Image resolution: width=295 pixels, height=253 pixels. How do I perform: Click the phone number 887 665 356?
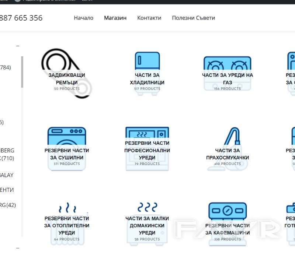[21, 18]
